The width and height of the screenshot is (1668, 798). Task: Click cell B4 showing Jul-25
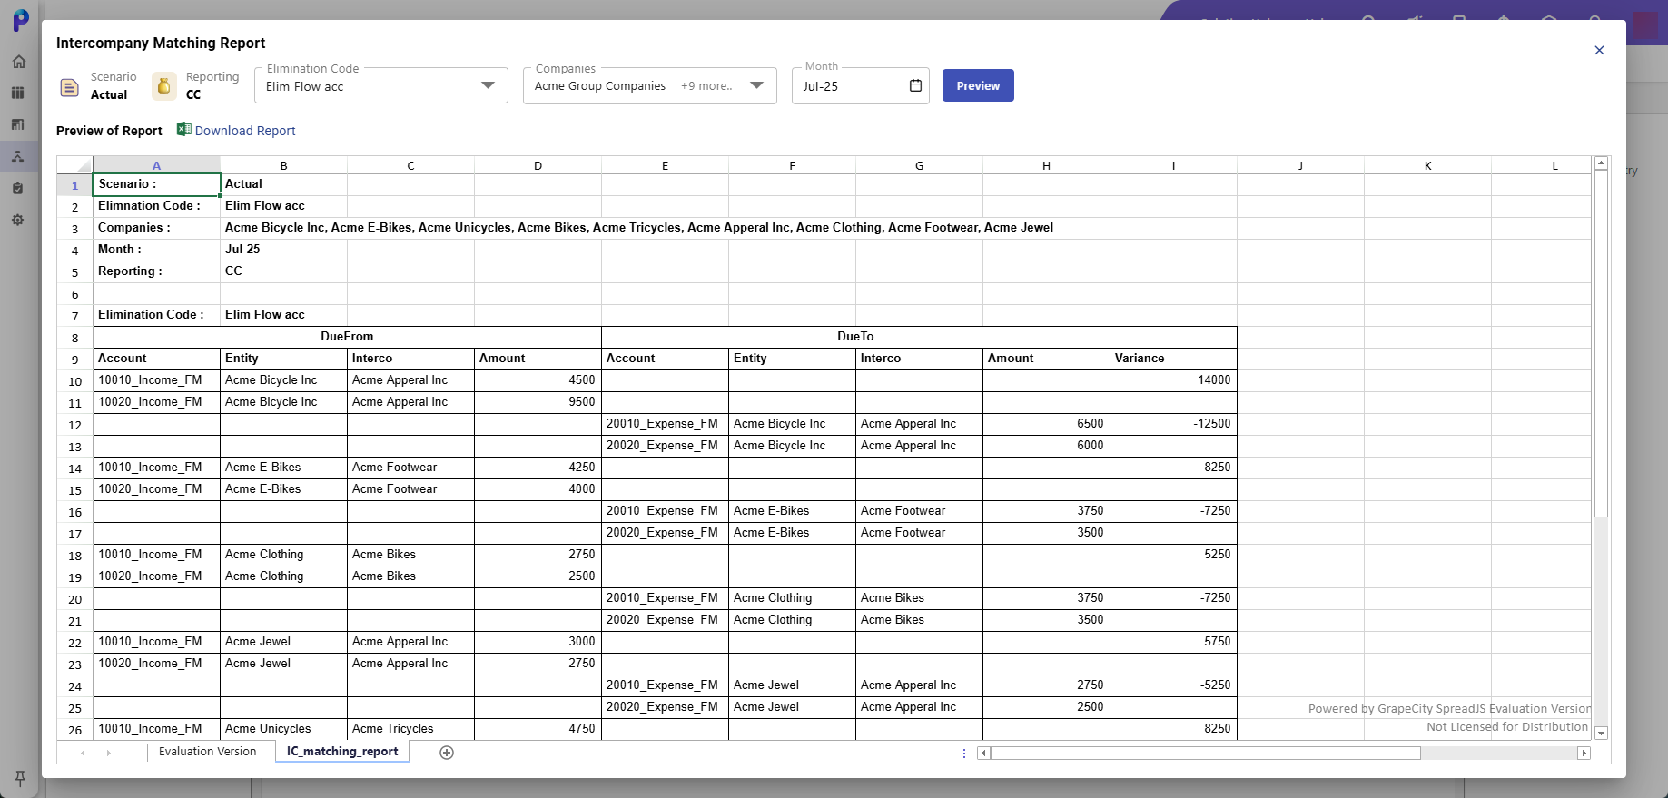click(x=283, y=250)
